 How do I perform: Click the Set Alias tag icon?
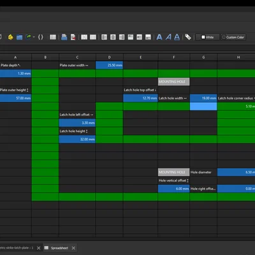188,37
